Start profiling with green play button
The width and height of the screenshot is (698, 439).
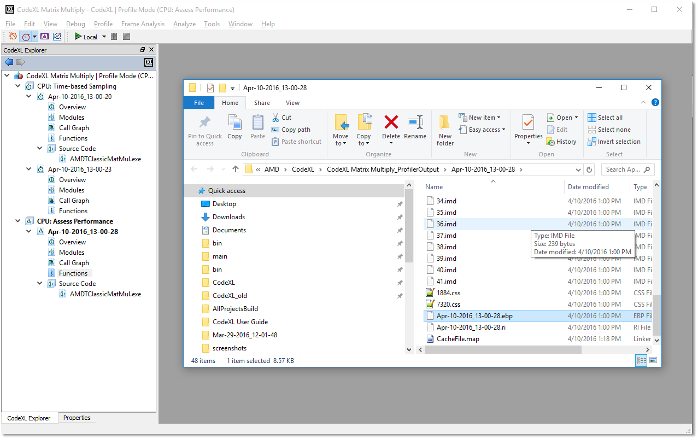(78, 37)
